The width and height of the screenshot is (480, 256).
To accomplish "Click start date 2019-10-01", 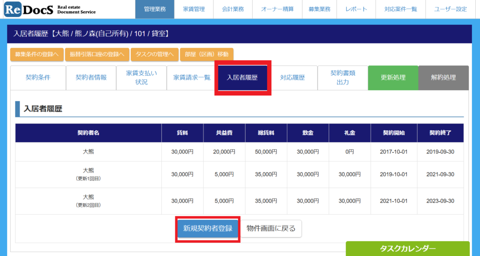I will pyautogui.click(x=394, y=175).
